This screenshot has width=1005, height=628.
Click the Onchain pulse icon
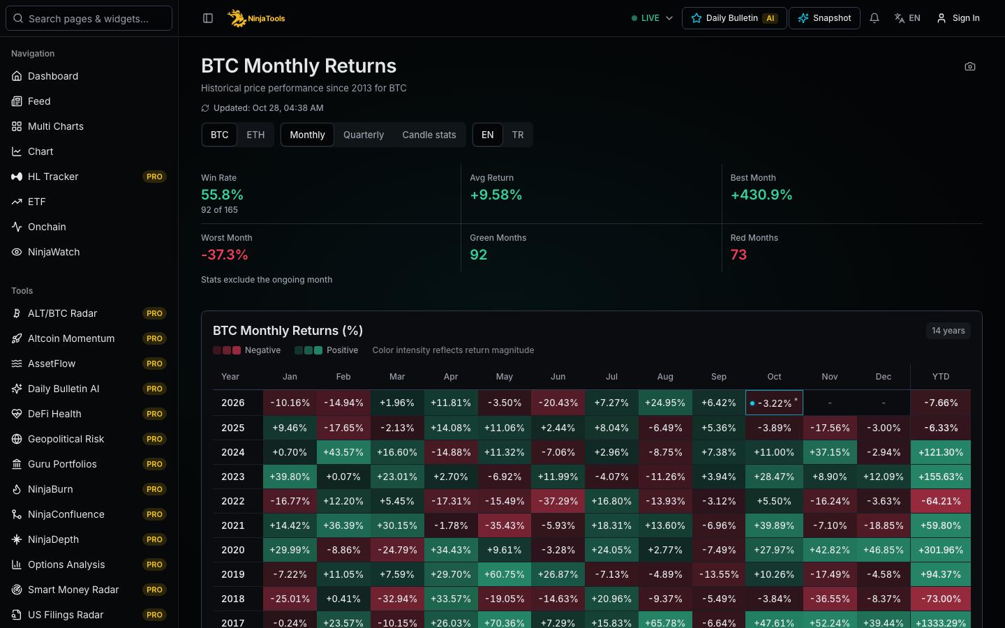pyautogui.click(x=17, y=227)
